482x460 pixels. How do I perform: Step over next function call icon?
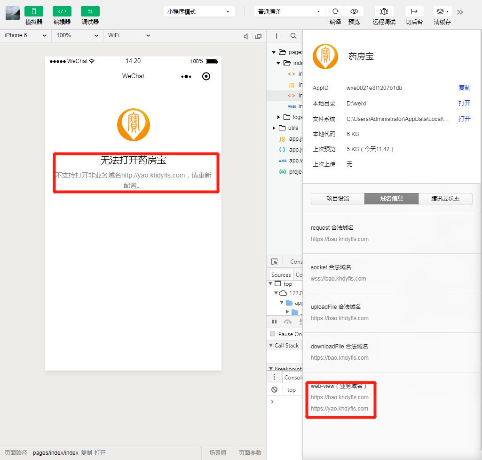pyautogui.click(x=287, y=322)
